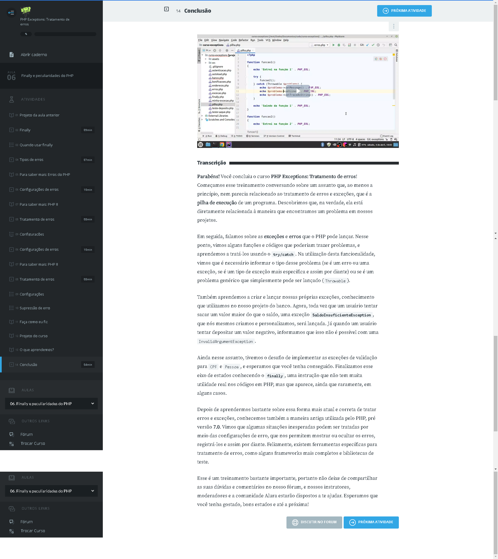Click the Trocar Curso grid icon
The image size is (498, 559).
(x=12, y=443)
